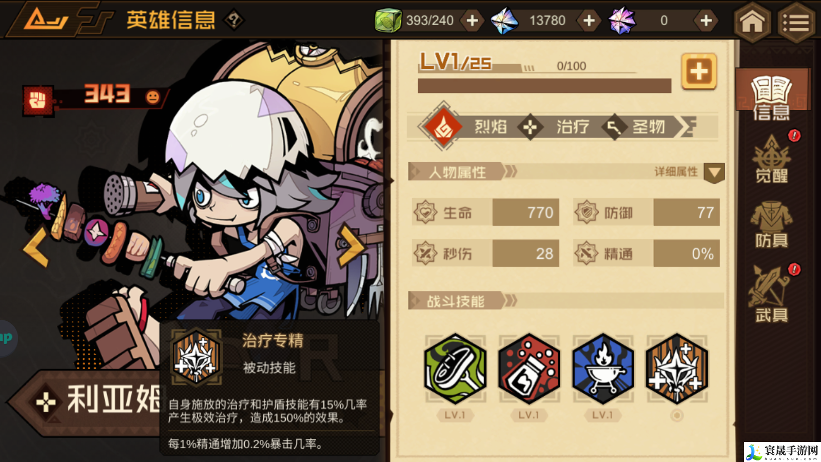This screenshot has height=462, width=821.
Task: Click the help question mark beside 英雄信息
Action: [x=234, y=21]
